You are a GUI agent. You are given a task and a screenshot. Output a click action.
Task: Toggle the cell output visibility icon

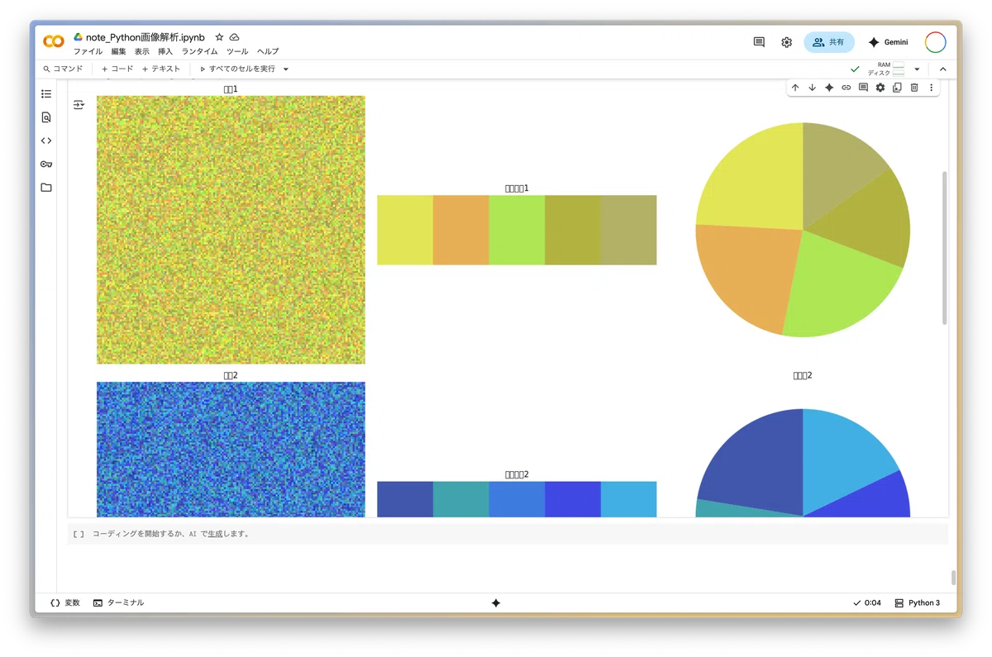[79, 105]
